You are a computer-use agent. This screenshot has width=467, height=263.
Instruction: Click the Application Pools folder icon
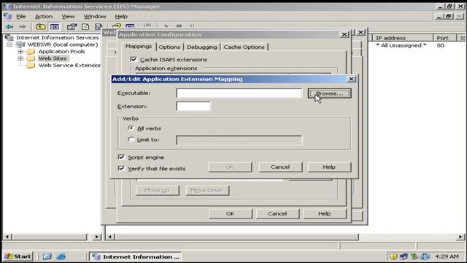coord(31,52)
